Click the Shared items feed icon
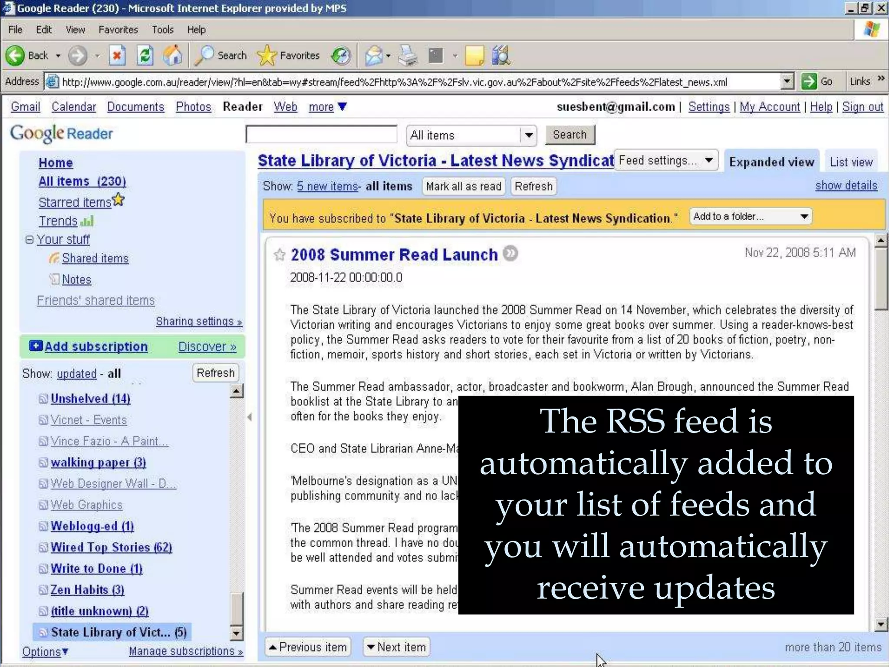 [54, 258]
